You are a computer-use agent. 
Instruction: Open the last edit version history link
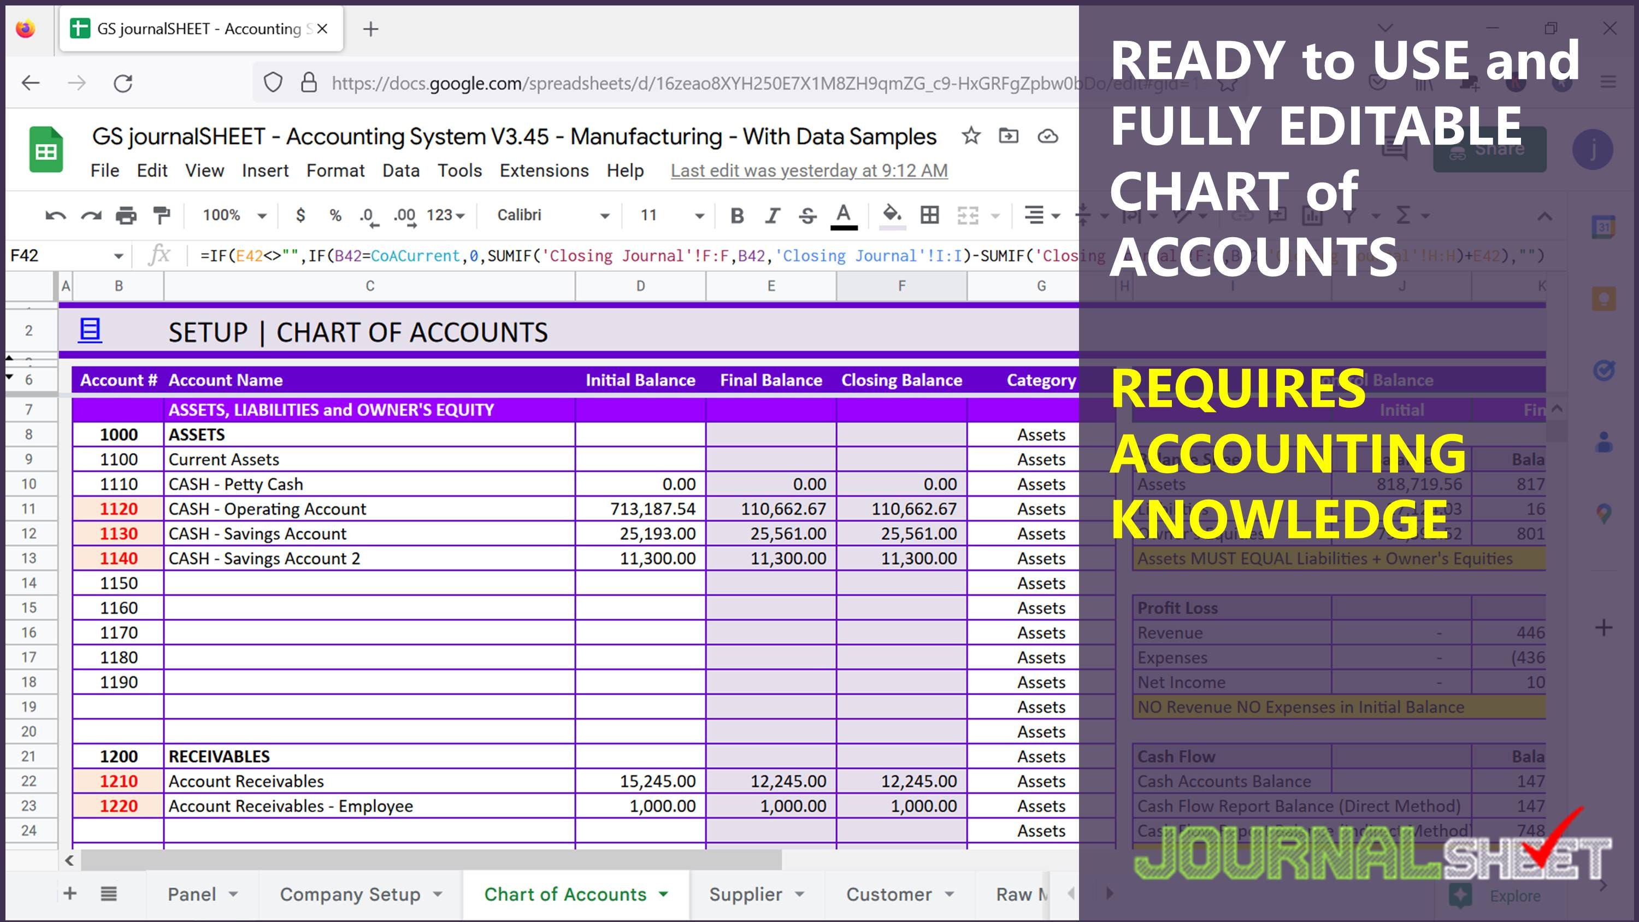tap(809, 171)
